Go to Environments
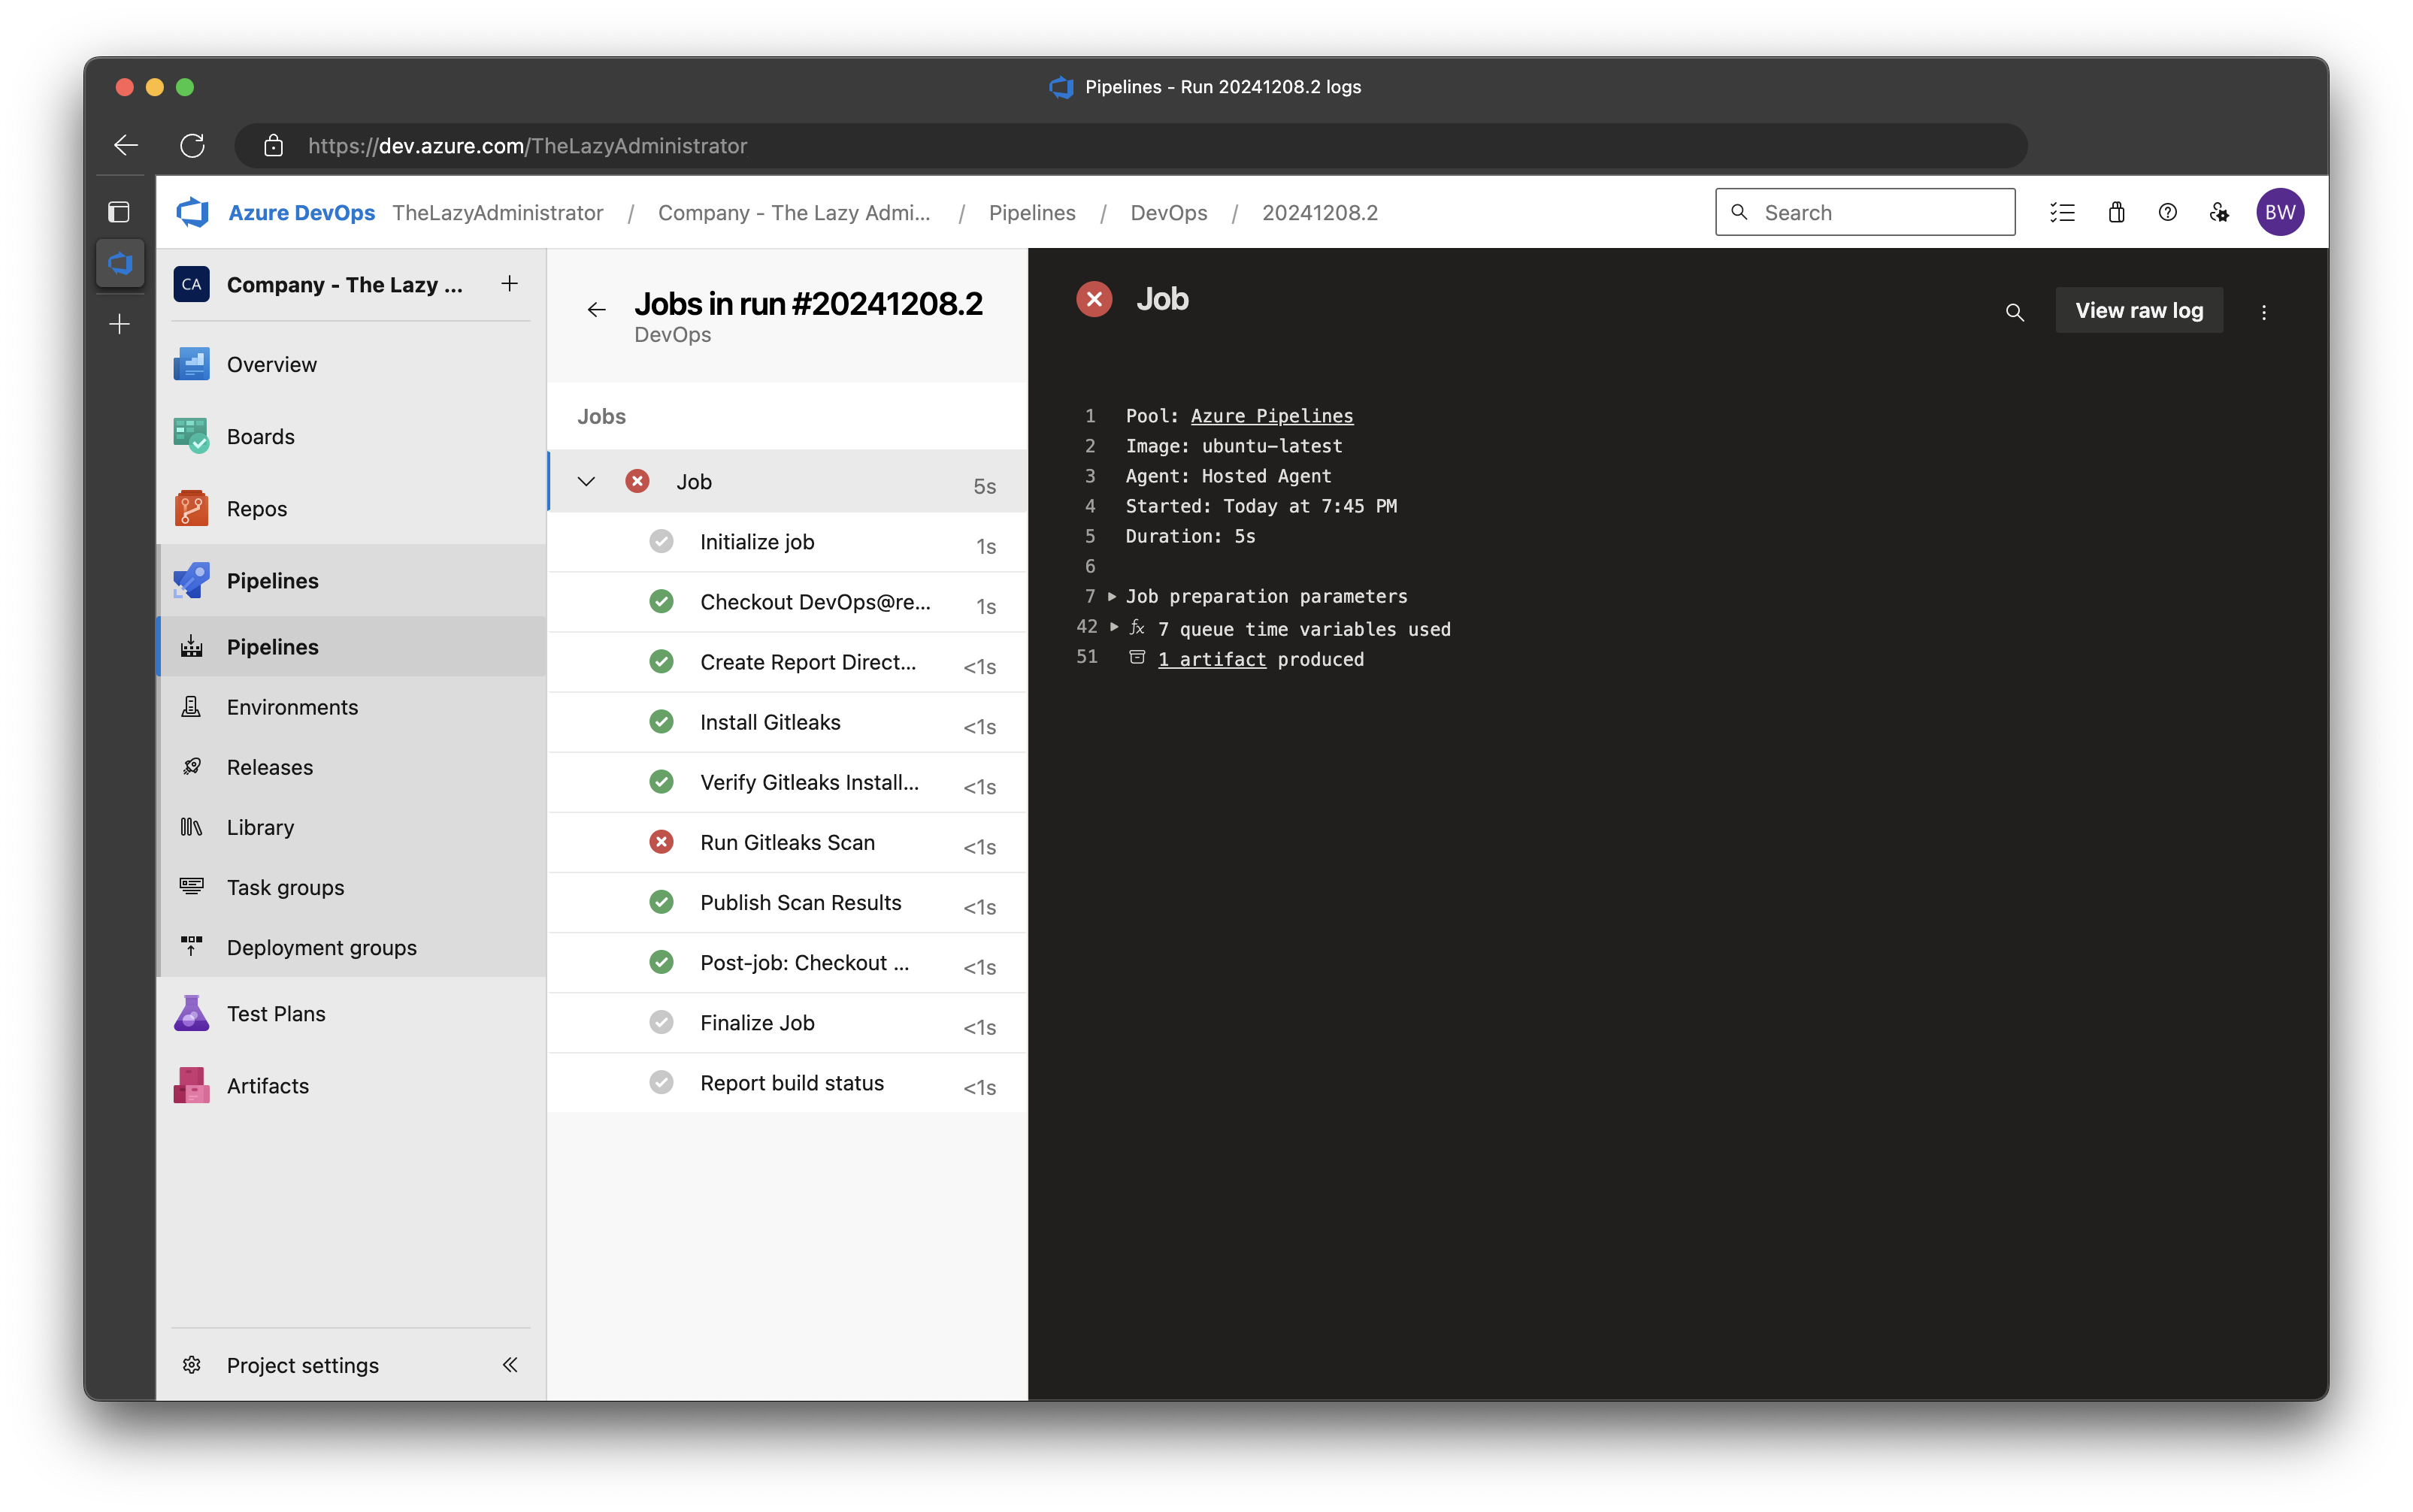Image resolution: width=2413 pixels, height=1512 pixels. pyautogui.click(x=351, y=706)
